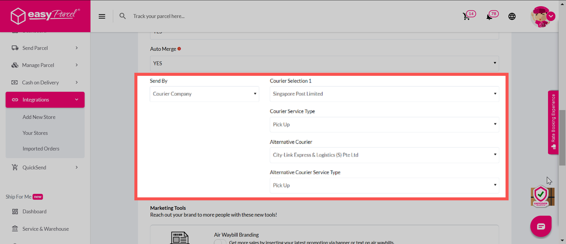Open the Cash on Delivery menu
Screen dimensions: 566x244
pos(45,82)
